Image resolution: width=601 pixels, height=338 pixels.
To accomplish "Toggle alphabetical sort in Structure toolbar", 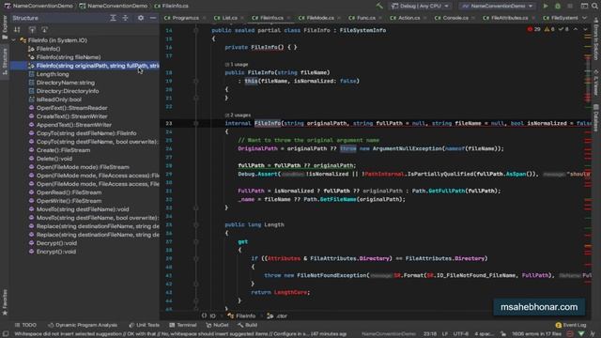I will (x=17, y=29).
